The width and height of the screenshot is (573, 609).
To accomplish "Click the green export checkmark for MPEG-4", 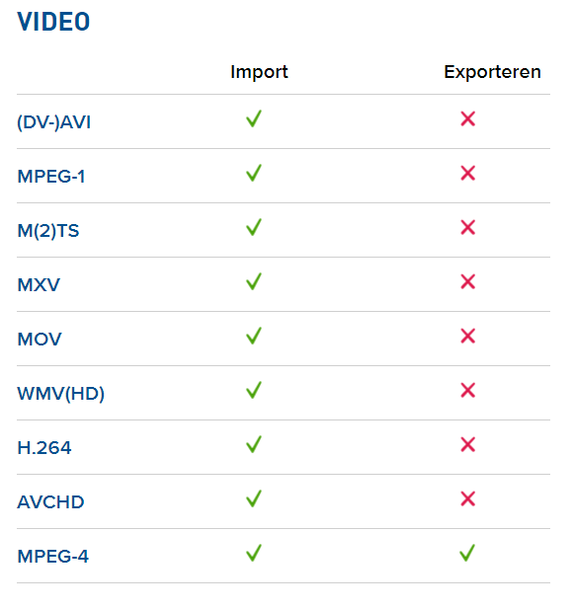I will coord(467,553).
